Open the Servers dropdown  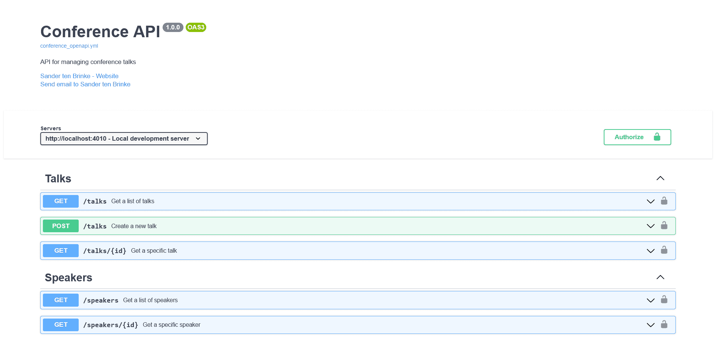[x=124, y=139]
